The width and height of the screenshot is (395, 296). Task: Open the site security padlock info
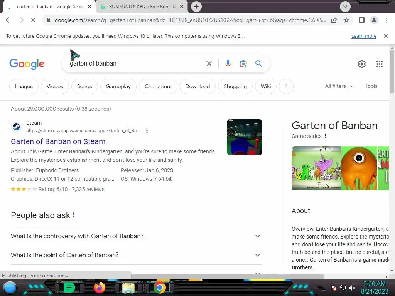(x=49, y=20)
